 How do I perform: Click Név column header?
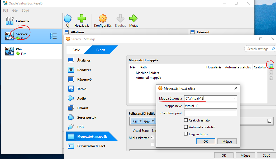134,67
